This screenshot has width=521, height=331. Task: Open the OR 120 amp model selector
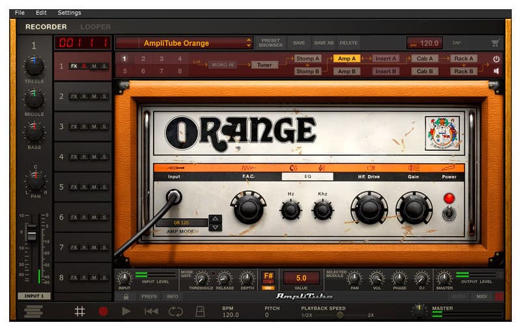[x=181, y=223]
